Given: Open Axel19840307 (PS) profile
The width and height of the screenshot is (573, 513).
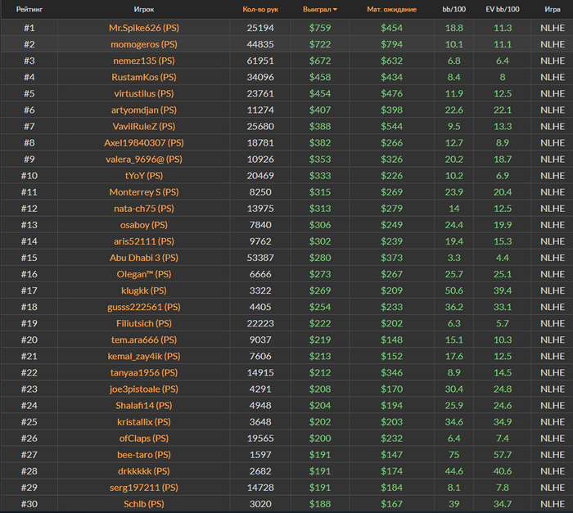Looking at the screenshot, I should click(144, 142).
